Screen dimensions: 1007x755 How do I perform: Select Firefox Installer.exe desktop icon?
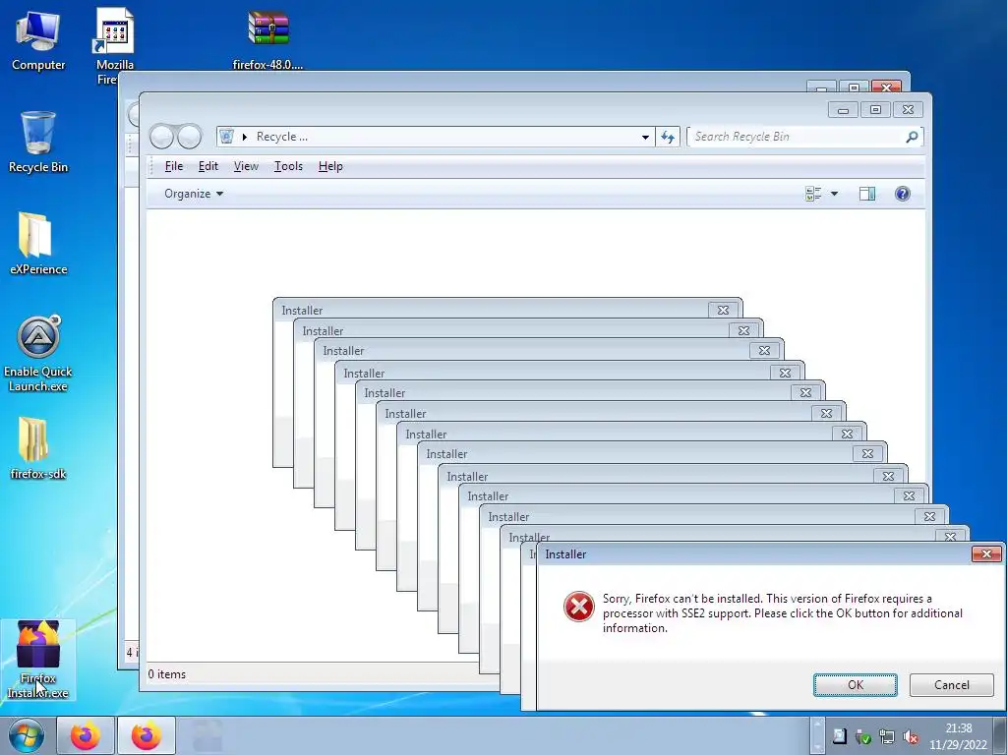click(38, 660)
